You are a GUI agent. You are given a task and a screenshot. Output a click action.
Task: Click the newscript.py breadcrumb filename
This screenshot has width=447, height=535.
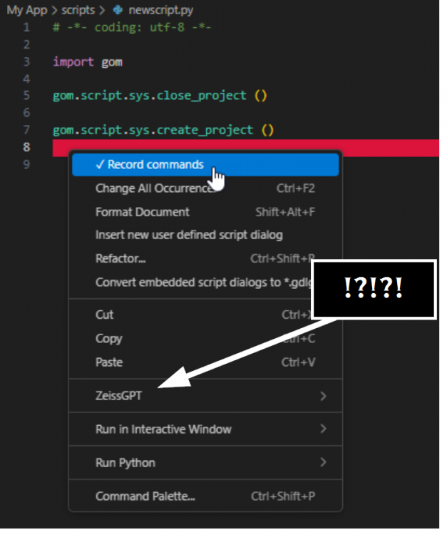point(161,11)
